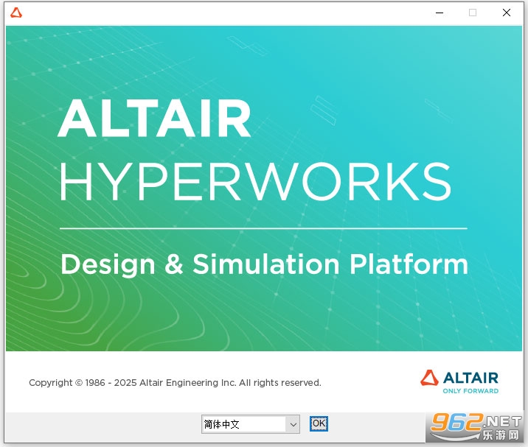Open the language dropdown showing 简体中文
Screen dimensions: 528x447
[251, 424]
